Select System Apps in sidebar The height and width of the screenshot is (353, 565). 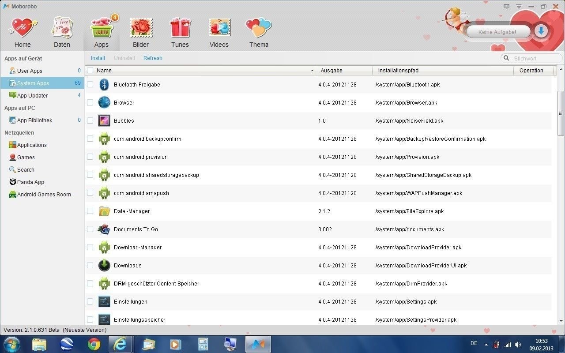42,83
